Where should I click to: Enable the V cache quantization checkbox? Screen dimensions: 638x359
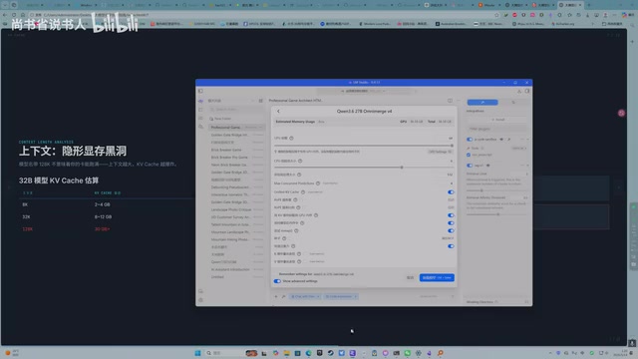[x=305, y=261]
